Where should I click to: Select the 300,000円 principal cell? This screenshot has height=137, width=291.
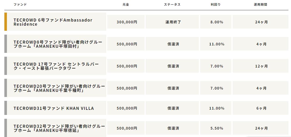coord(126,22)
